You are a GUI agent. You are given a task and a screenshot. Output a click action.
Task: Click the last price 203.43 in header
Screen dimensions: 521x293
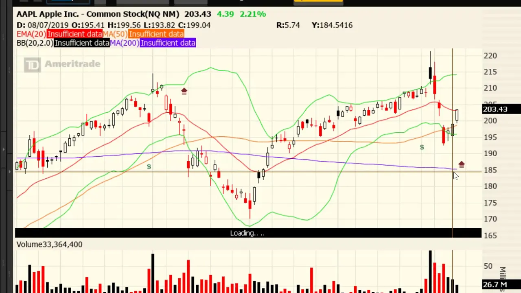(198, 14)
